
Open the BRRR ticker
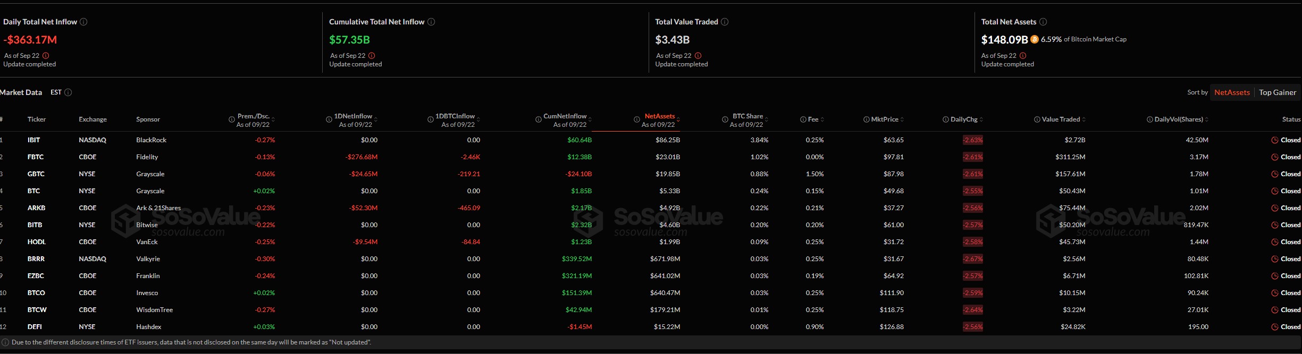[x=36, y=259]
